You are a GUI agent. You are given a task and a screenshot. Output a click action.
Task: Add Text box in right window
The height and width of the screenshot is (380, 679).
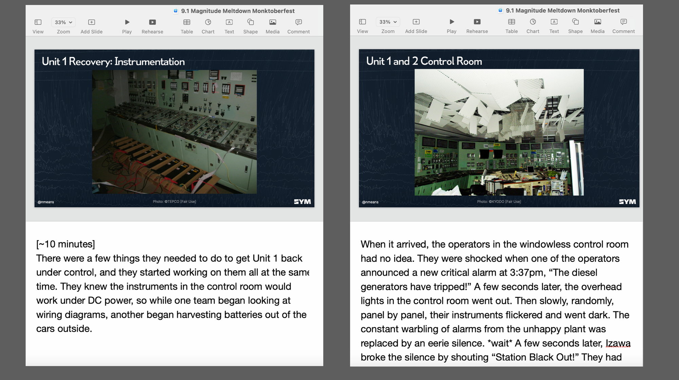point(554,26)
